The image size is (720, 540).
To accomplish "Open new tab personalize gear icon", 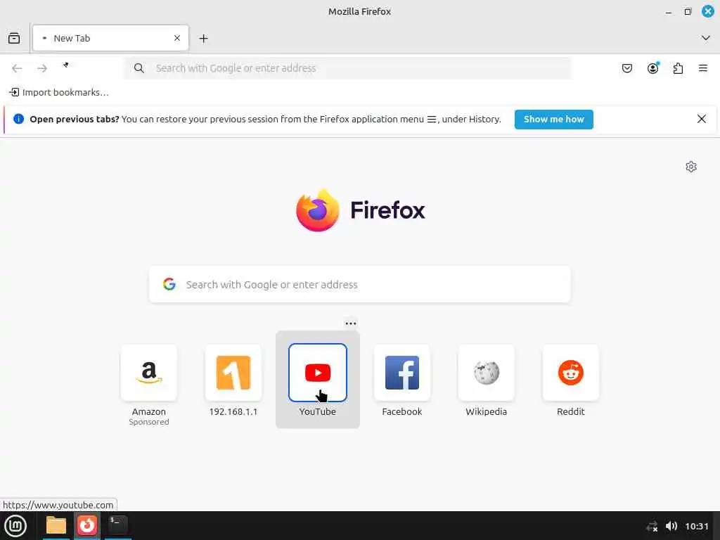I will (x=690, y=167).
